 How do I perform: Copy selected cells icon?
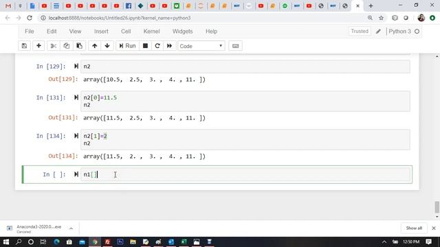(x=66, y=46)
